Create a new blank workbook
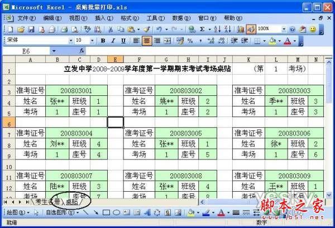 (10, 30)
